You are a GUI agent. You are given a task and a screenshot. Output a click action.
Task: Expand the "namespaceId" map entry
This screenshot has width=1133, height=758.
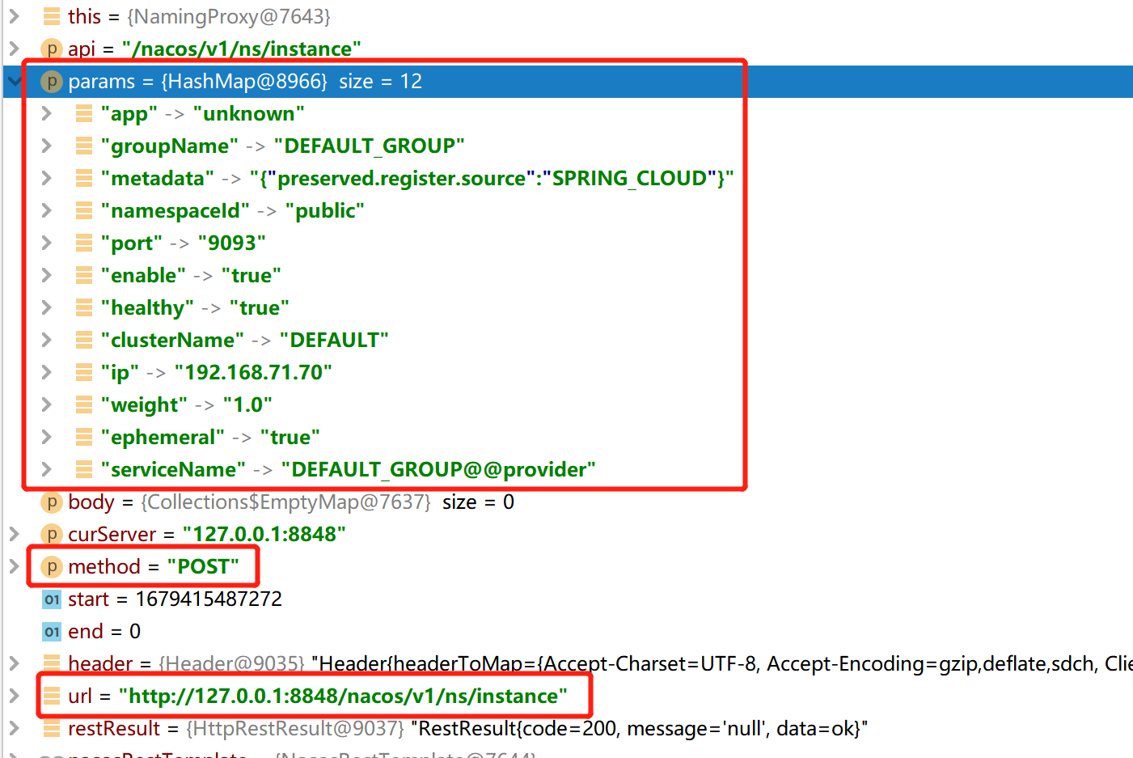pyautogui.click(x=46, y=210)
